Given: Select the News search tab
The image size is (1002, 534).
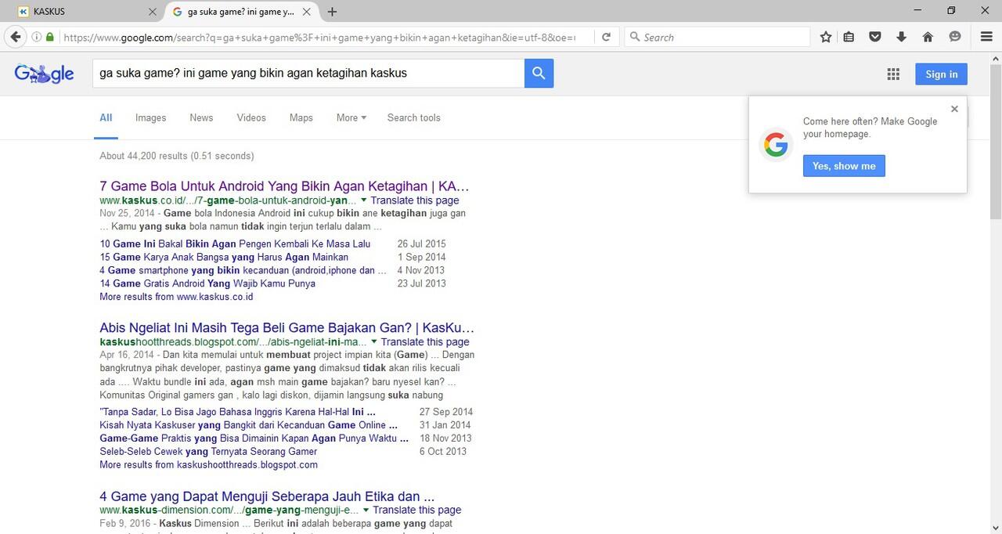Looking at the screenshot, I should click(x=201, y=117).
